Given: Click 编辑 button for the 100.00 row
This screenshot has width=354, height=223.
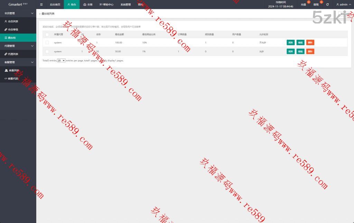Looking at the screenshot, I should point(300,43).
